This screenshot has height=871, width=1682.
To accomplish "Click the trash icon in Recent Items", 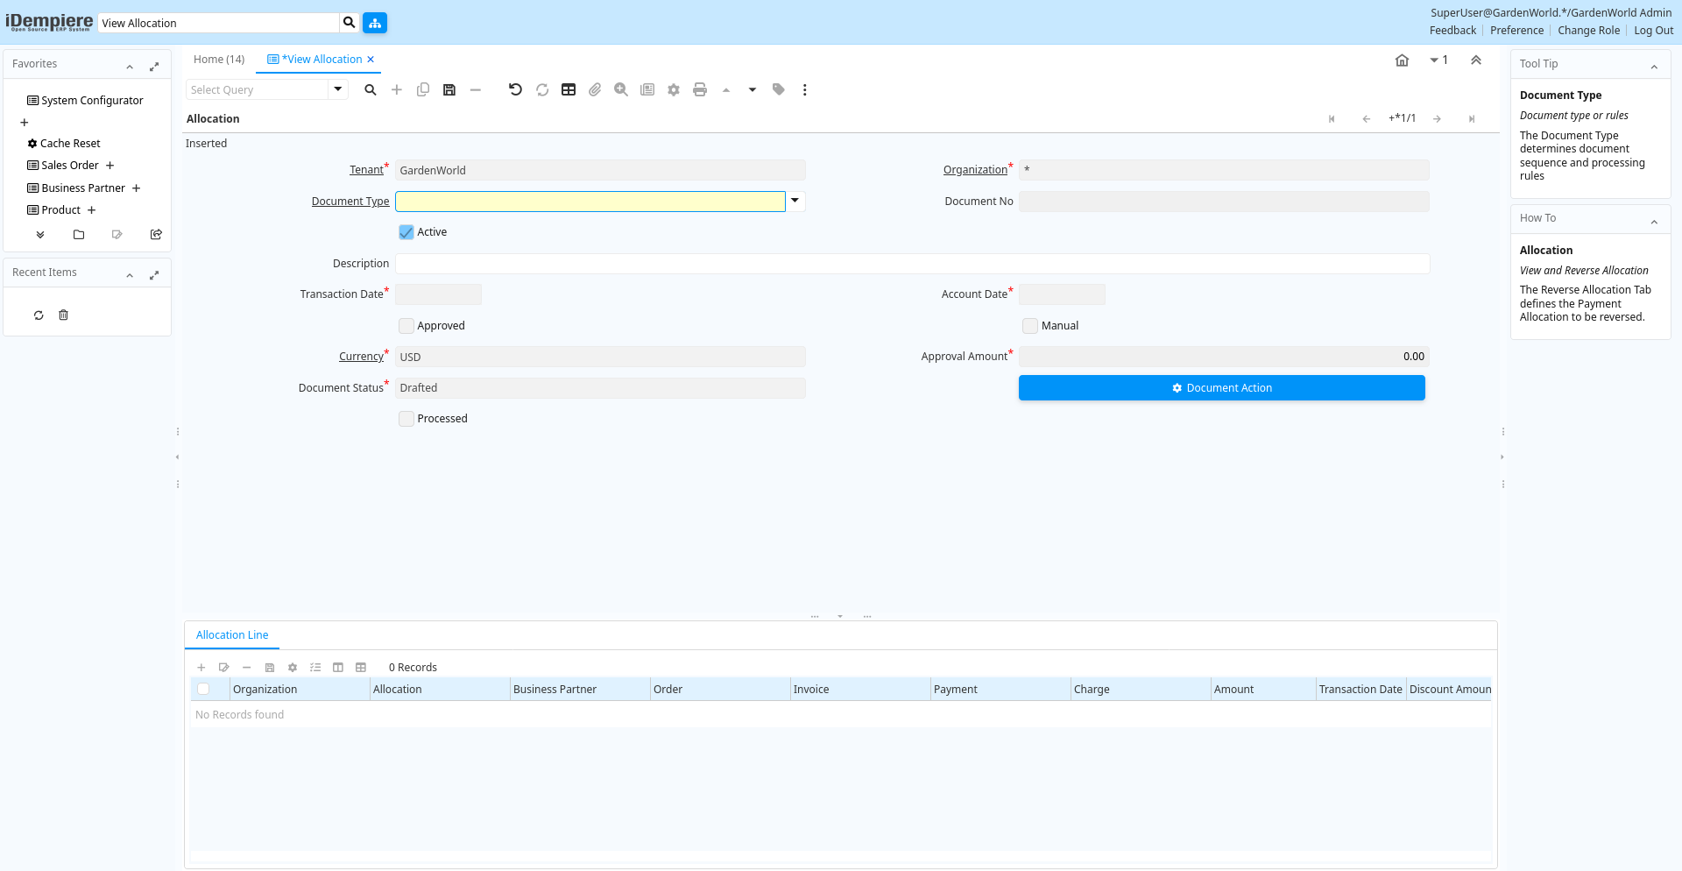I will [63, 315].
